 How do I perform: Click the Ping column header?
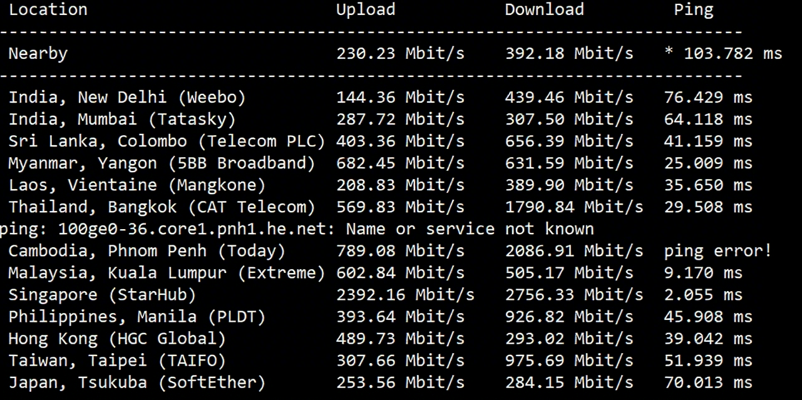point(693,9)
